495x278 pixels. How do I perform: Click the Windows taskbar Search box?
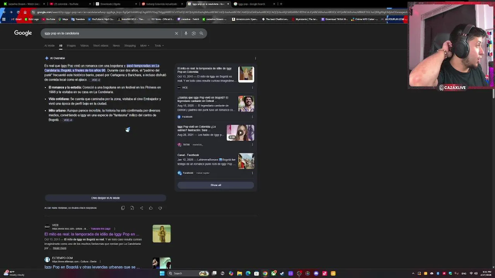(x=188, y=273)
